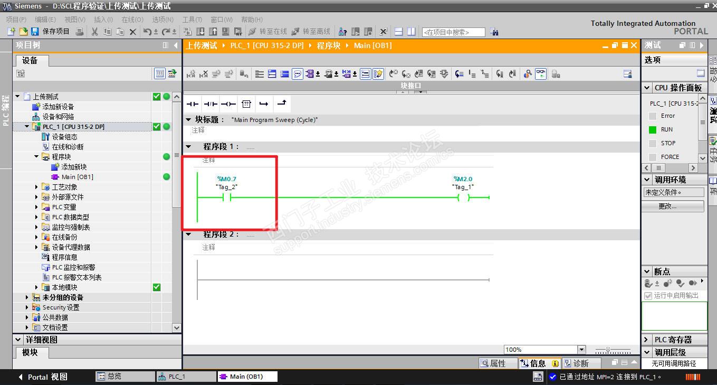Viewport: 717px width, 385px height.
Task: Expand the Security 设置 node
Action: 27,307
